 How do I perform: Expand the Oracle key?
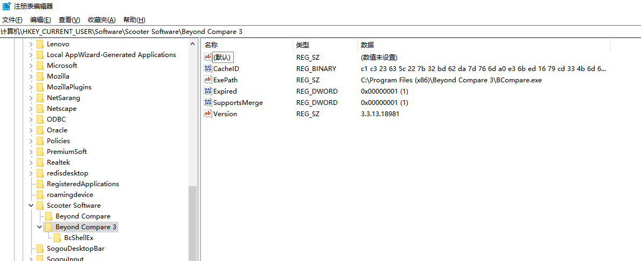pos(31,130)
